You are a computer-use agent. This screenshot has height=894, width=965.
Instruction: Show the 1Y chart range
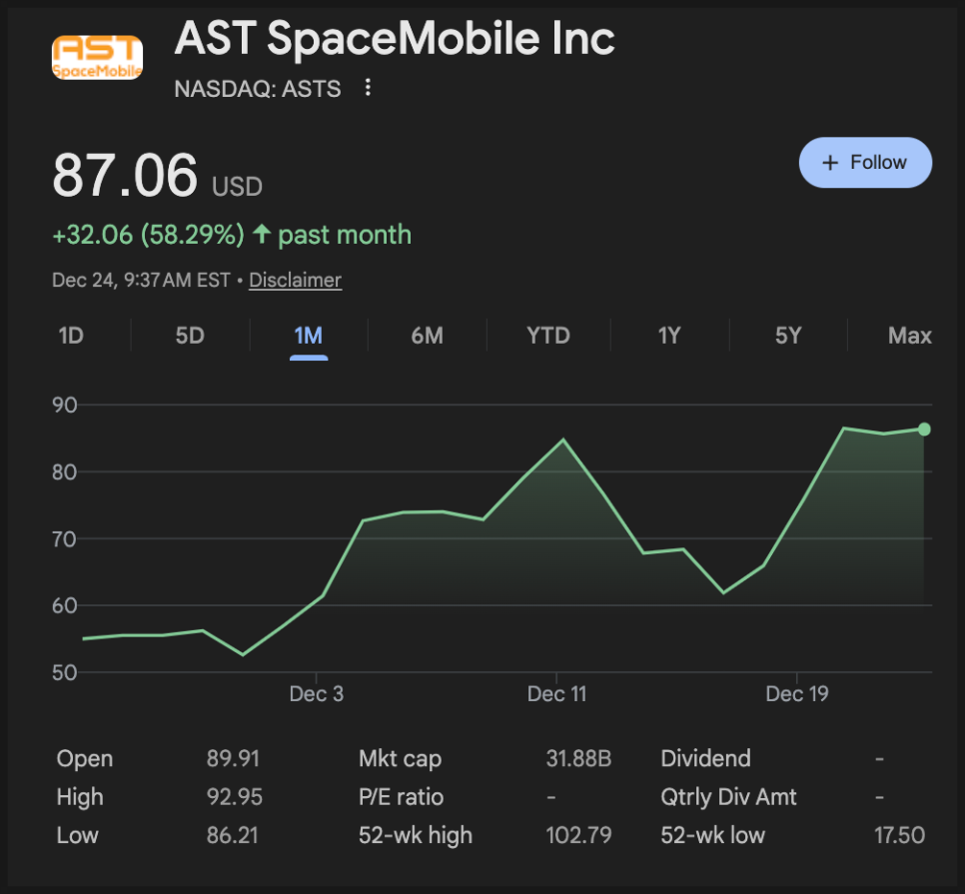pos(669,336)
